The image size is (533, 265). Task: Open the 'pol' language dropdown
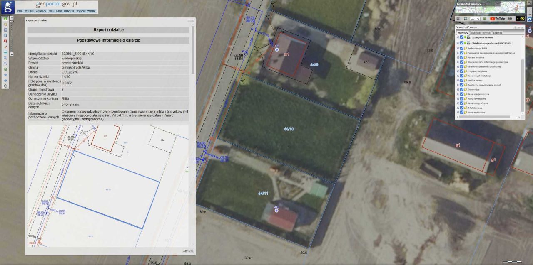475,19
